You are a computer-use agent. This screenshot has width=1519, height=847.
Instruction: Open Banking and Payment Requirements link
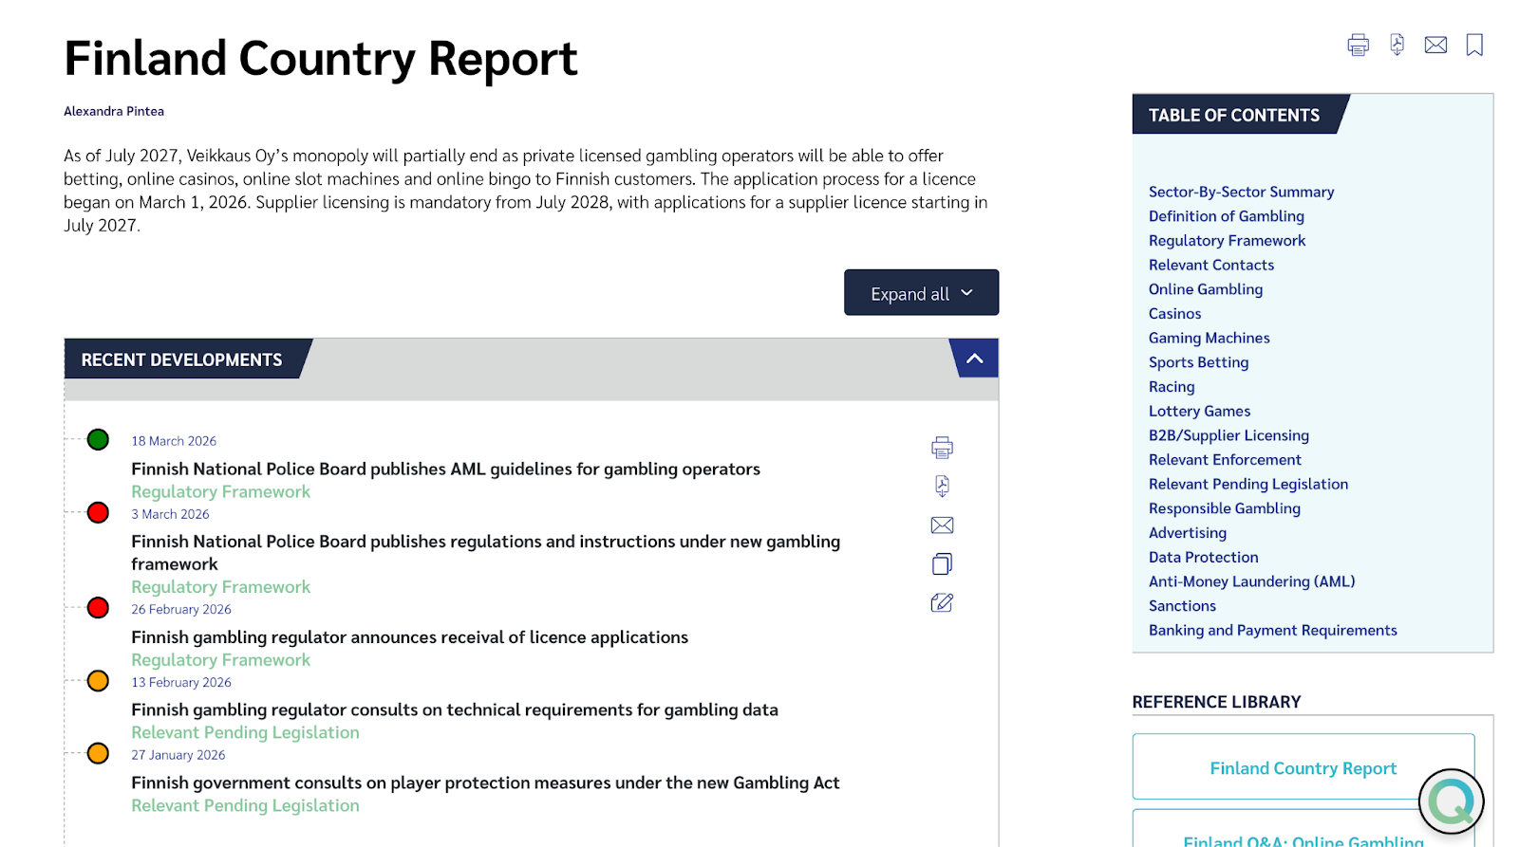point(1272,630)
